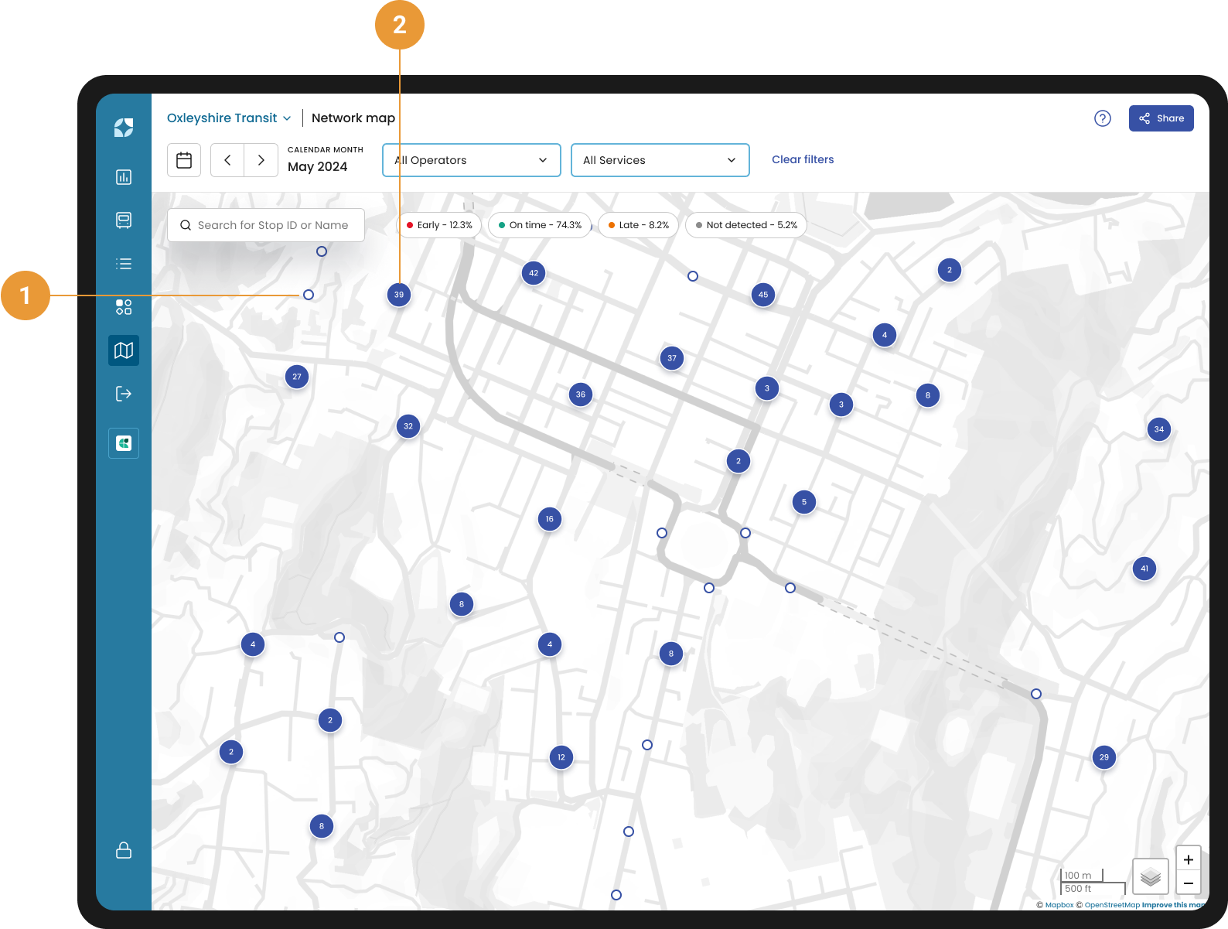Open the All Services dropdown
1228x929 pixels.
click(660, 160)
